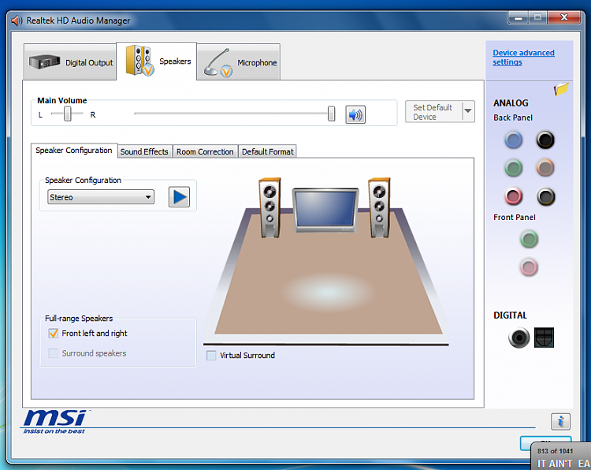This screenshot has height=470, width=591.
Task: Click the left speaker in room diagram
Action: [x=269, y=207]
